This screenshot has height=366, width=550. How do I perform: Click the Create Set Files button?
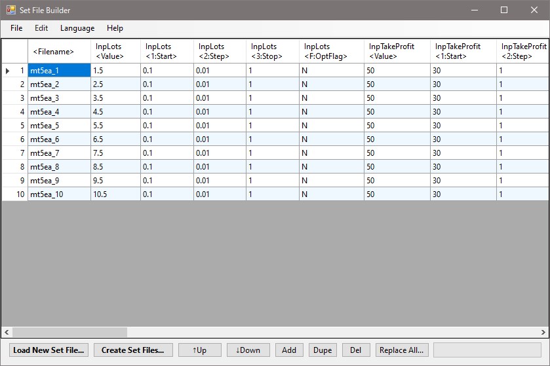(x=133, y=350)
